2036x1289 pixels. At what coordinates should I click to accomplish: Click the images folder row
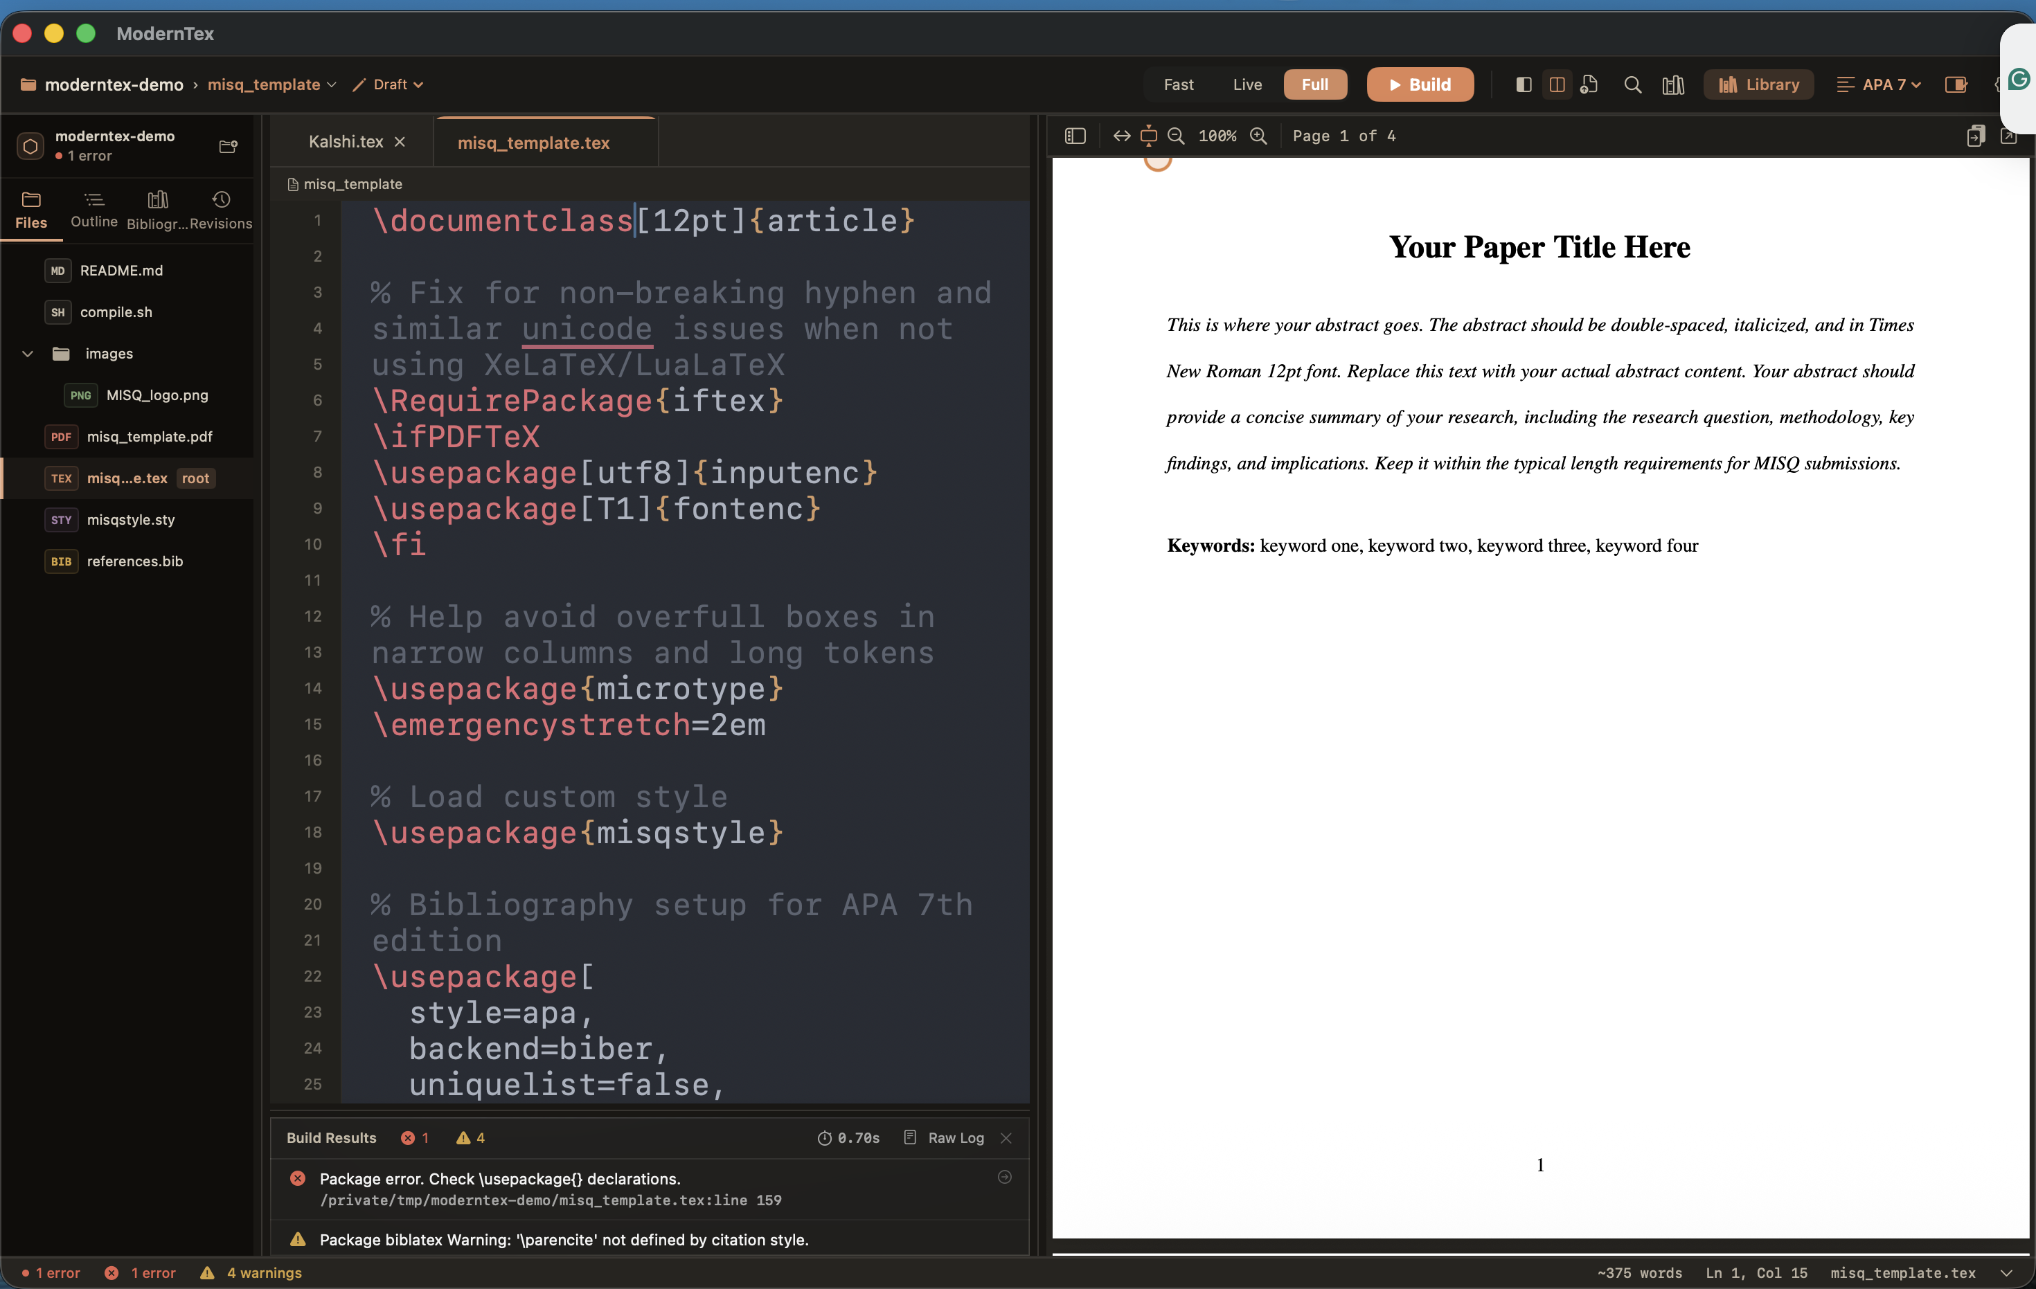127,353
